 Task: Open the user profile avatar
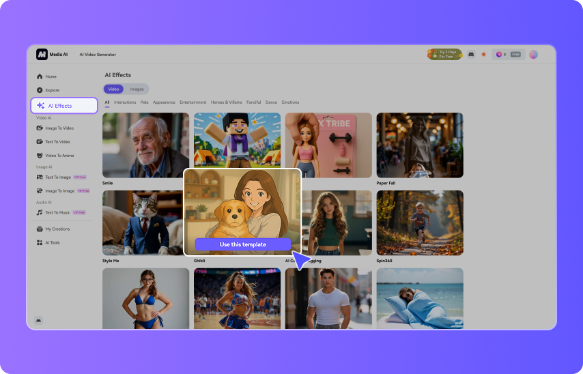(533, 54)
